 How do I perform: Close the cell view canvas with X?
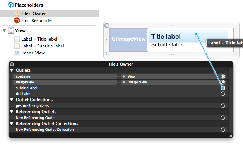(x=107, y=25)
